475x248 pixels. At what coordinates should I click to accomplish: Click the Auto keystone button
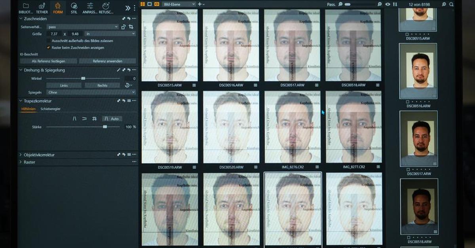112,119
